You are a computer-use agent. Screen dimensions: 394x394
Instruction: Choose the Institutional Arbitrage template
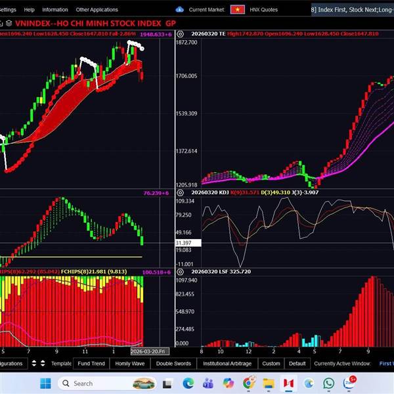click(226, 363)
